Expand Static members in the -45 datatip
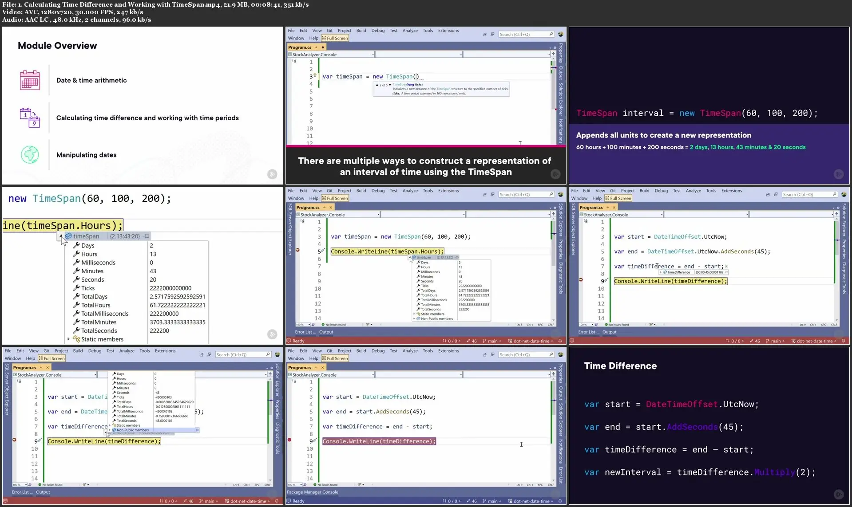The height and width of the screenshot is (507, 852). click(111, 425)
